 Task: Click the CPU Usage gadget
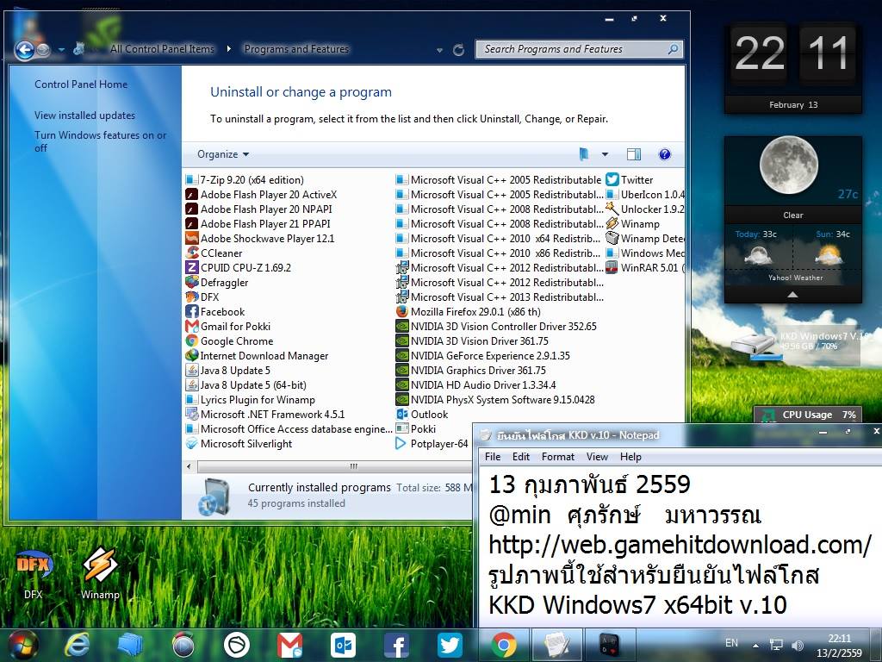pos(807,415)
